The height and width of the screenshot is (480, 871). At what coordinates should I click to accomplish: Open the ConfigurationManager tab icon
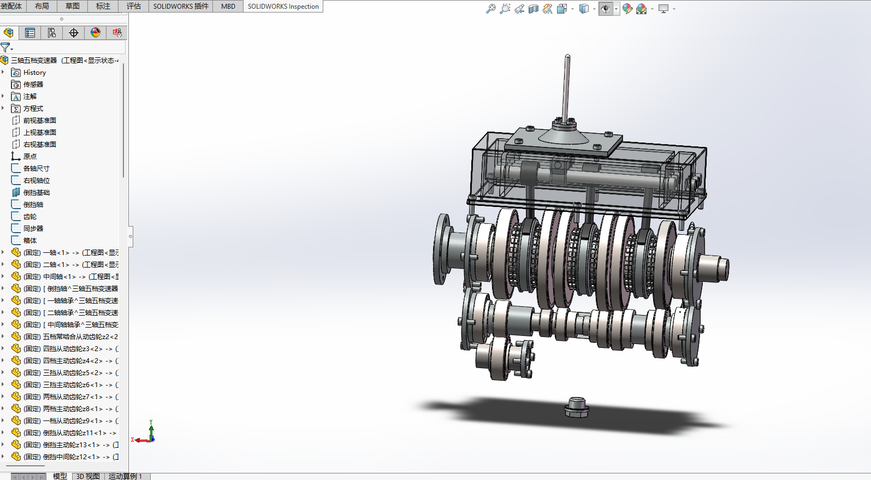52,33
